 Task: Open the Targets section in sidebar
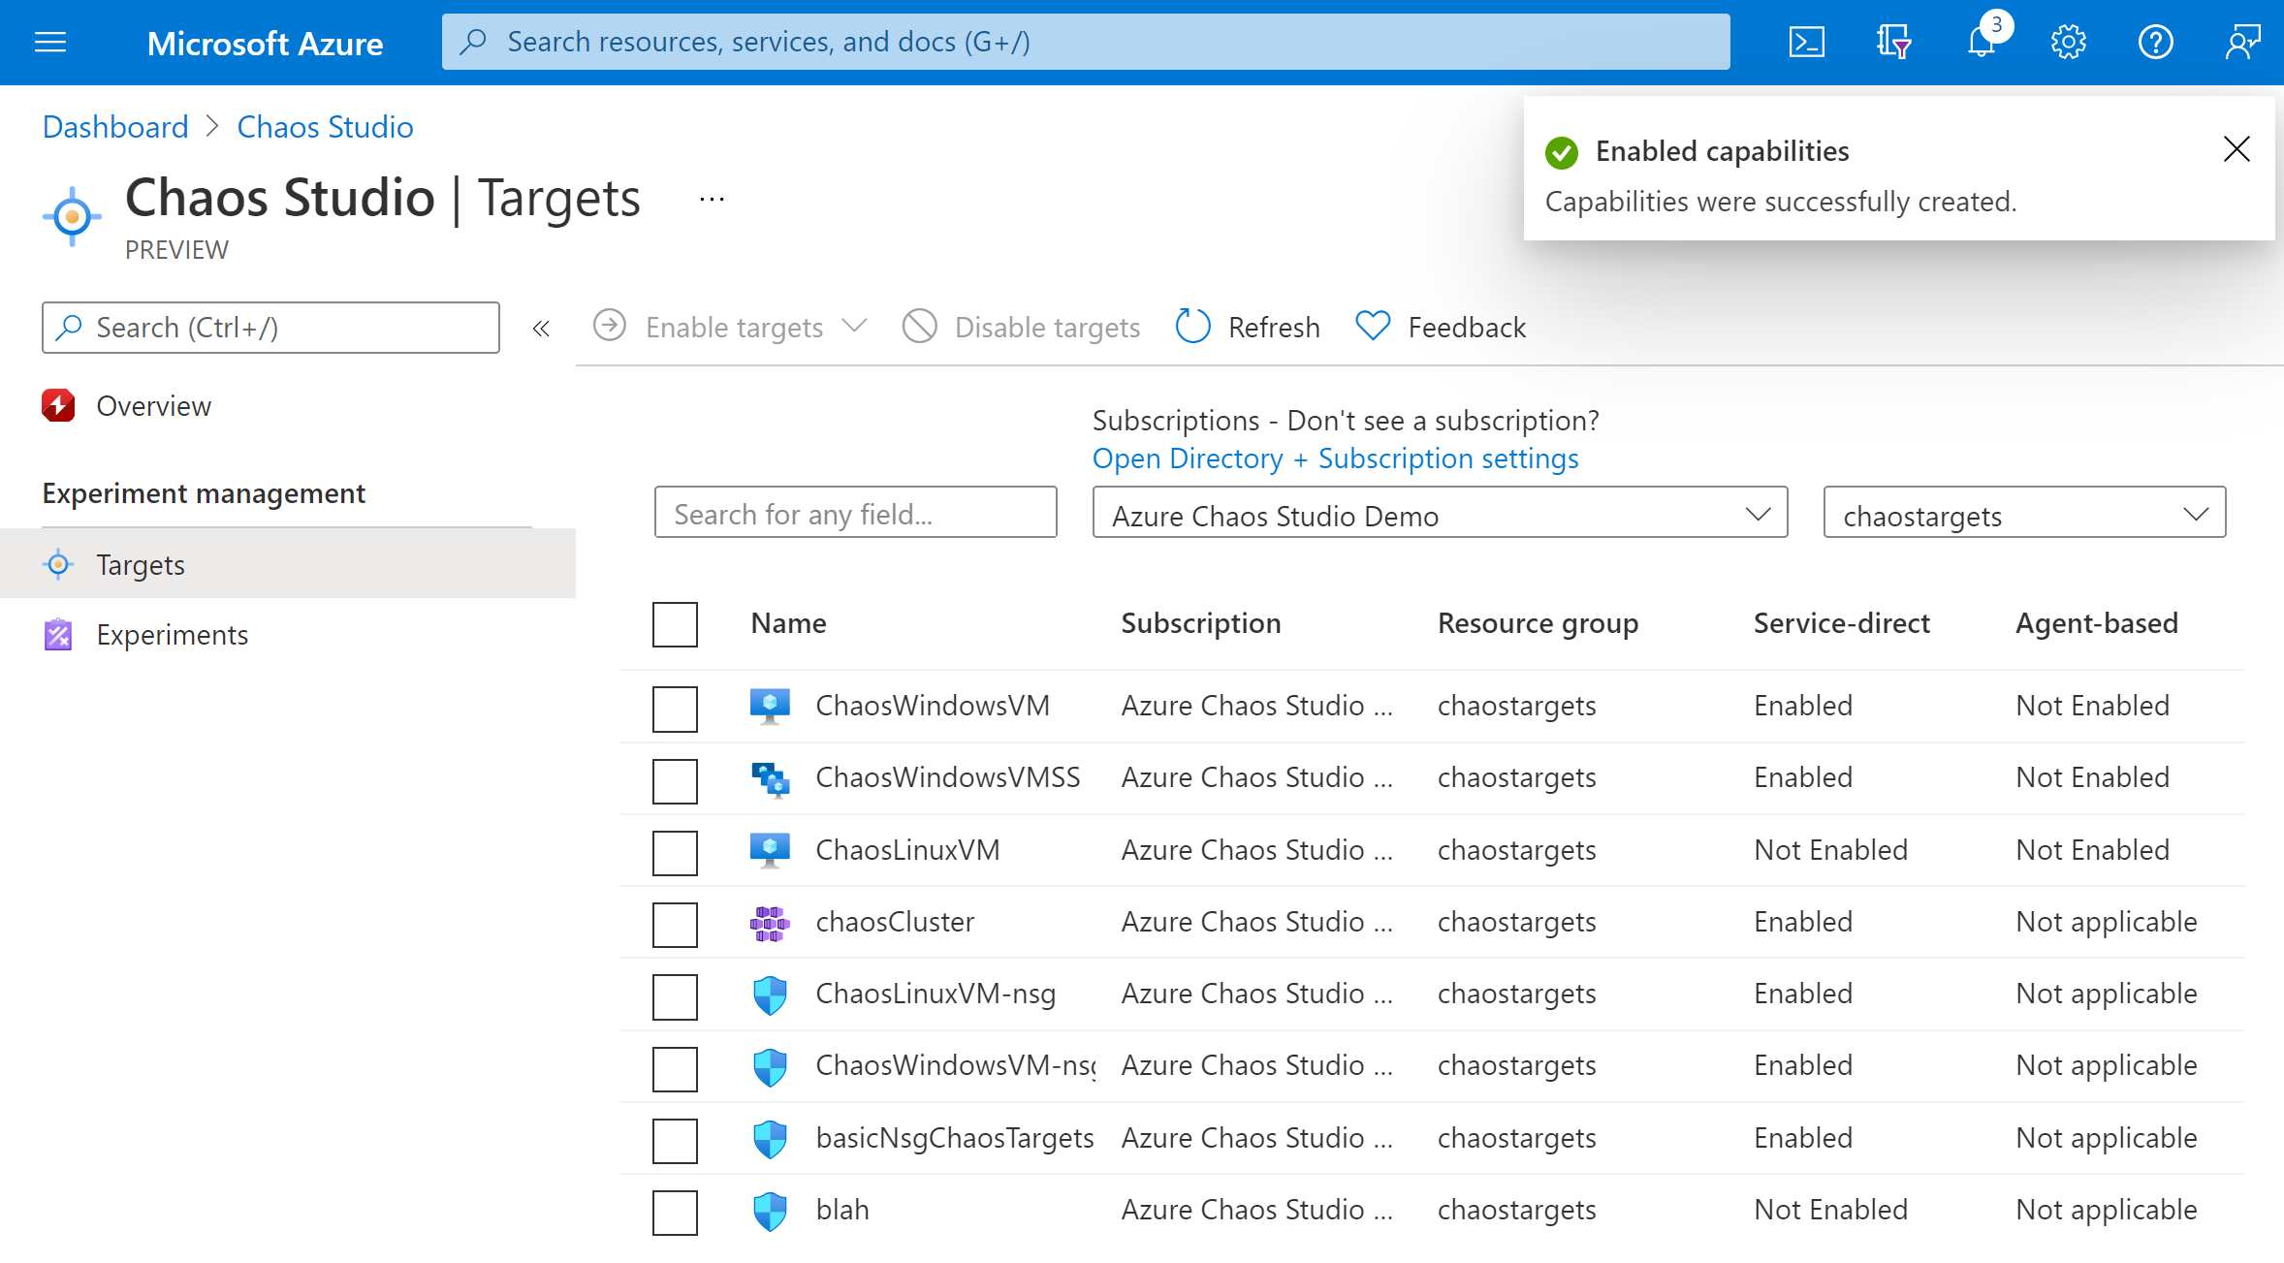(x=139, y=563)
